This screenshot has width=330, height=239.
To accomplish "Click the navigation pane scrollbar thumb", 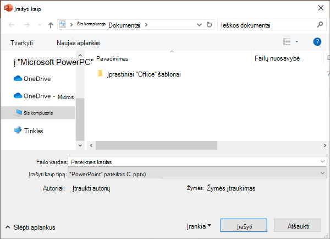I will (80, 119).
